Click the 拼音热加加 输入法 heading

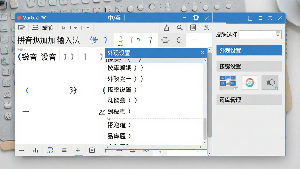tap(49, 40)
